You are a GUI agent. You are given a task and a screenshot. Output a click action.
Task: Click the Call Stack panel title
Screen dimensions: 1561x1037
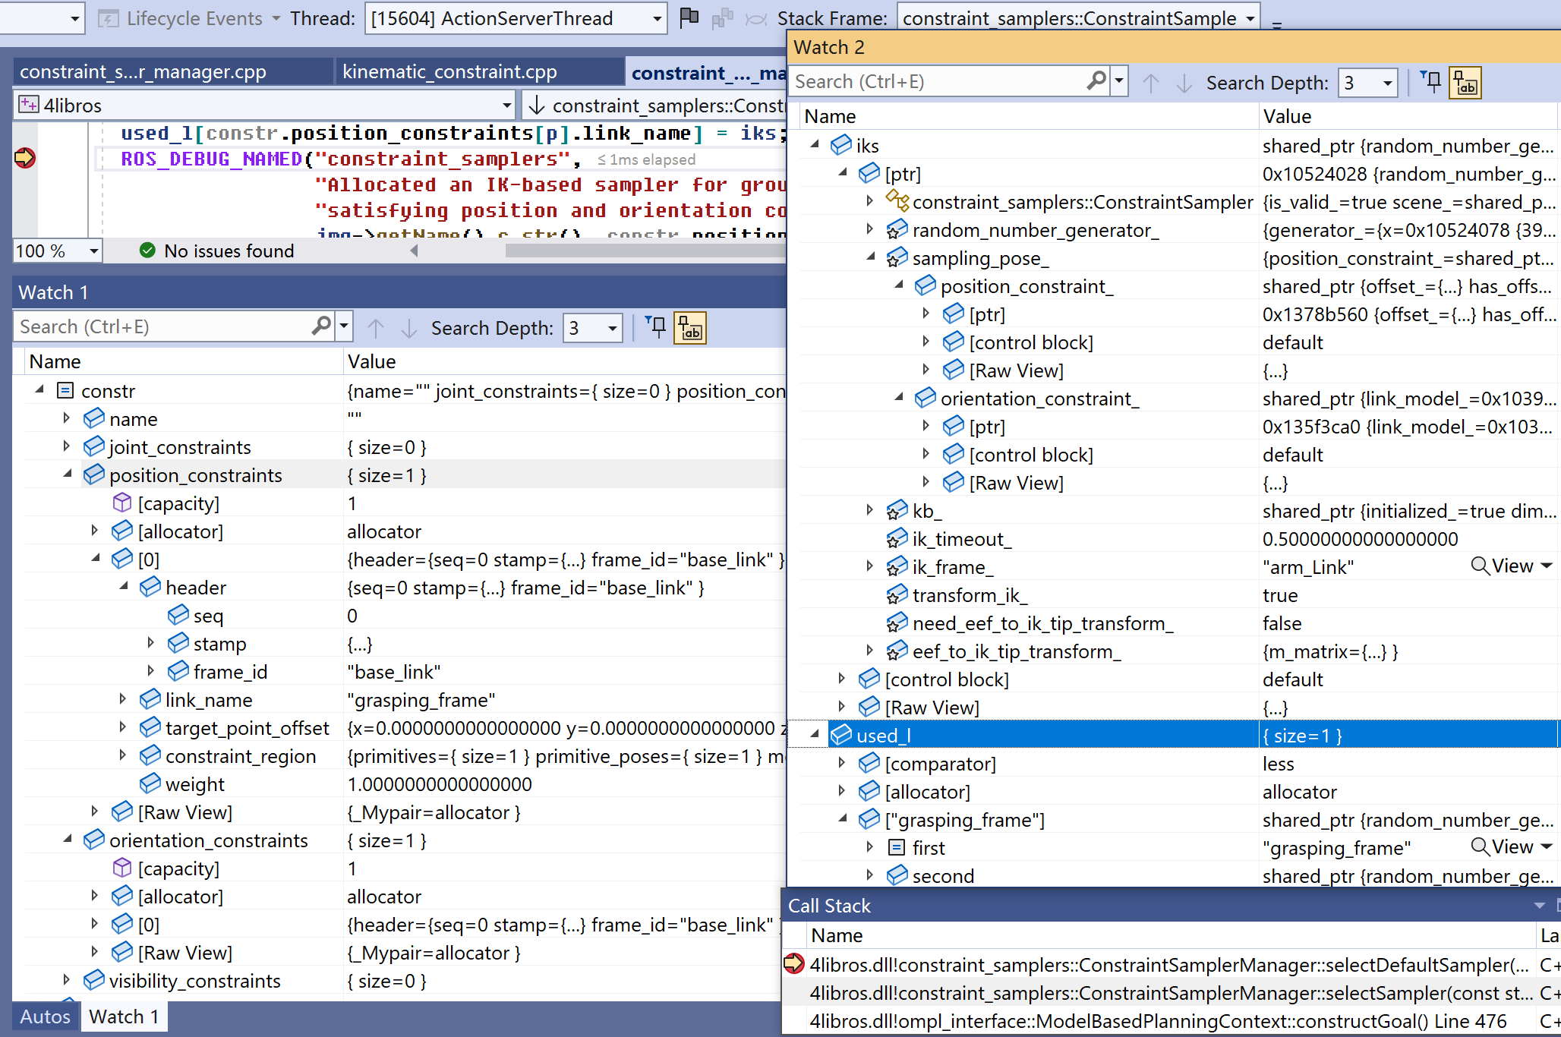(x=829, y=906)
